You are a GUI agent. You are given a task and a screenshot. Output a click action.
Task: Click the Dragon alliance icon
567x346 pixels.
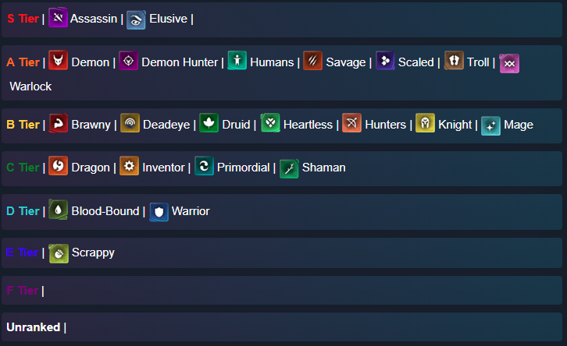tap(59, 167)
